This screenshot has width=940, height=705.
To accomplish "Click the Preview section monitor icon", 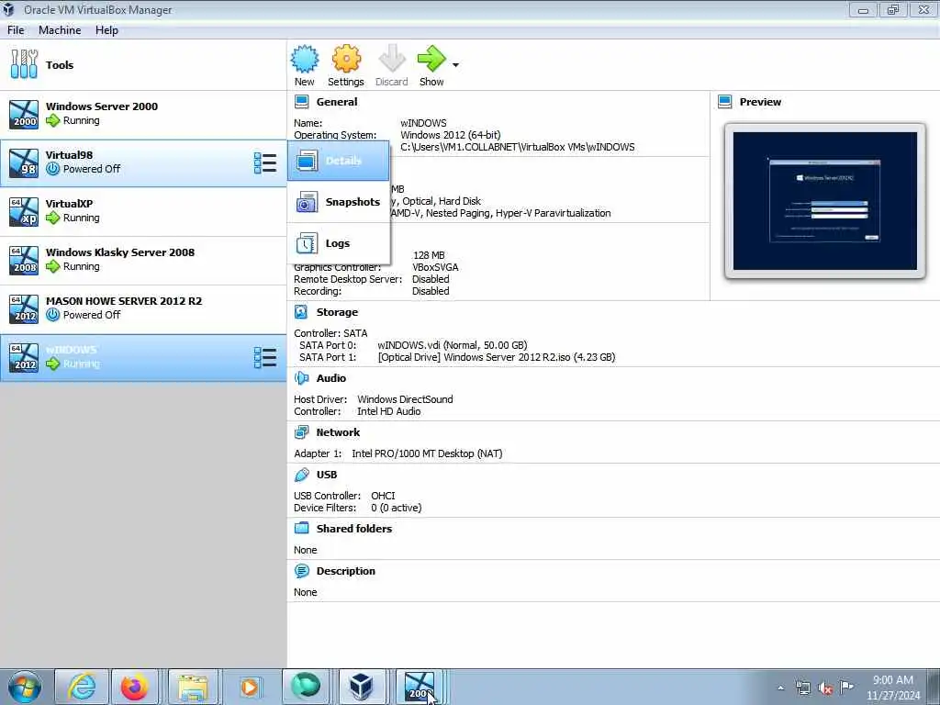I will 725,102.
